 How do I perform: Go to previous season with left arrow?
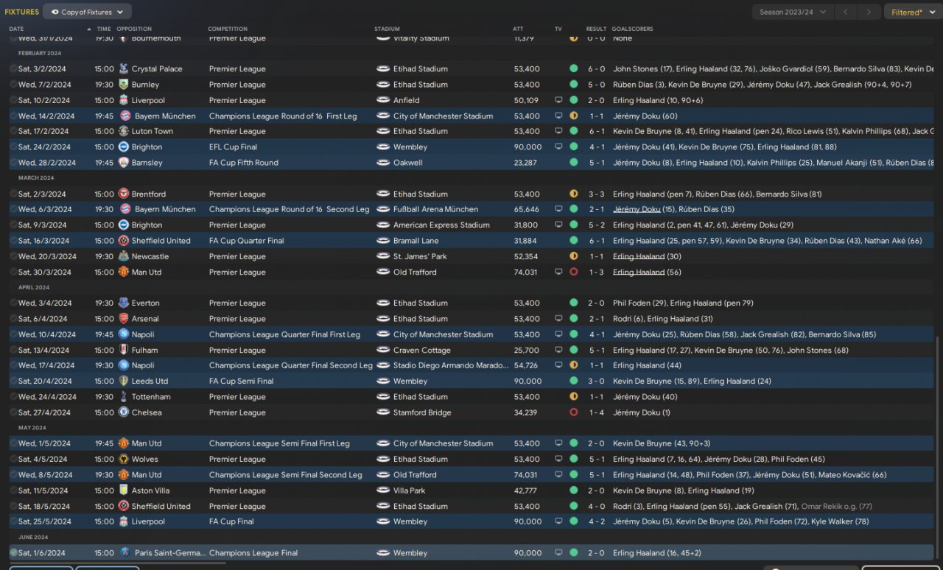846,12
